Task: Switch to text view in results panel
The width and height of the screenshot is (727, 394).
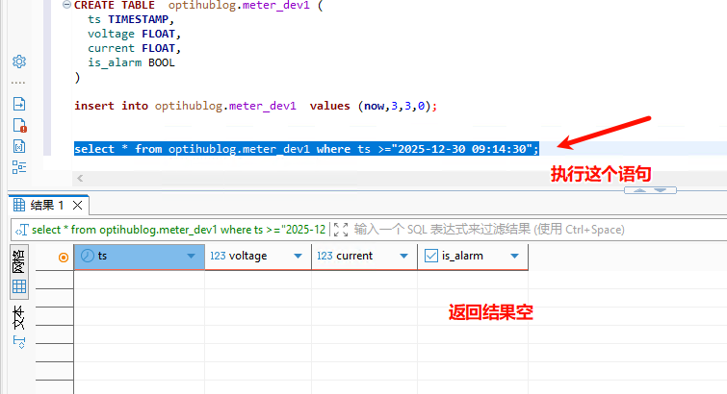Action: pos(18,317)
